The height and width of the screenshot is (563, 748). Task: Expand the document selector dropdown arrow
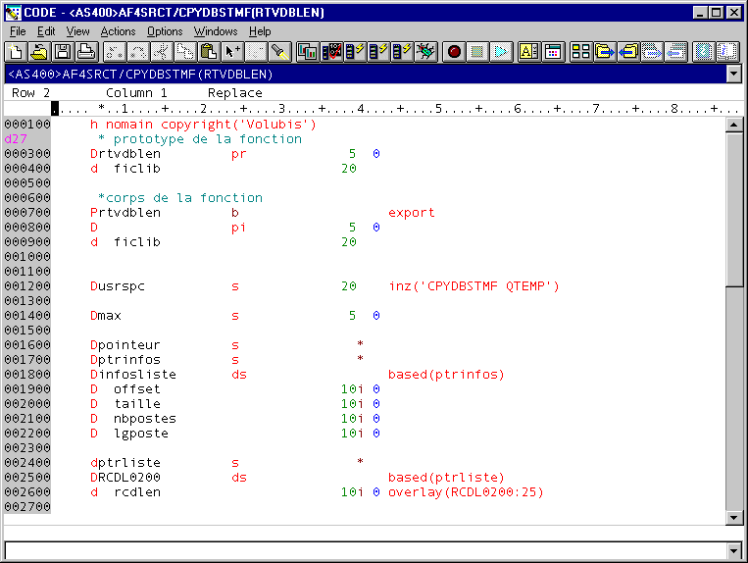click(x=732, y=74)
